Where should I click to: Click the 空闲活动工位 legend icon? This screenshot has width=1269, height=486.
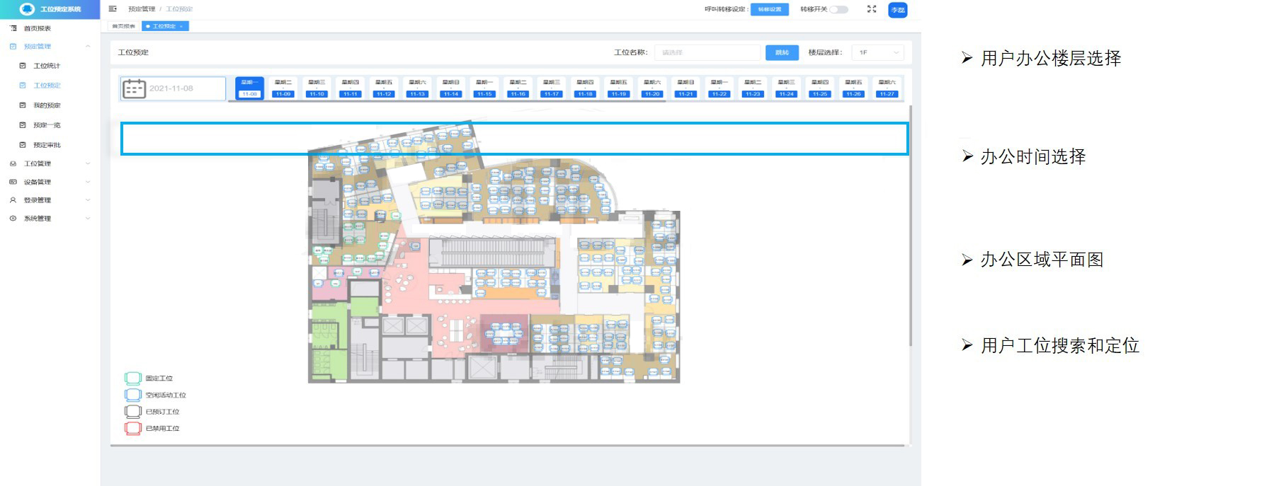132,395
